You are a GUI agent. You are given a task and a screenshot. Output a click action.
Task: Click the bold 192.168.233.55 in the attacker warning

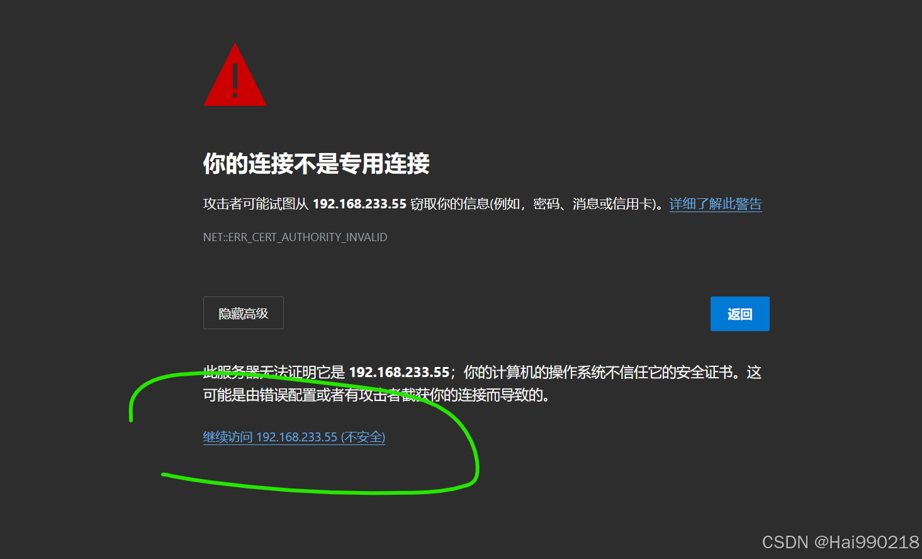point(359,204)
